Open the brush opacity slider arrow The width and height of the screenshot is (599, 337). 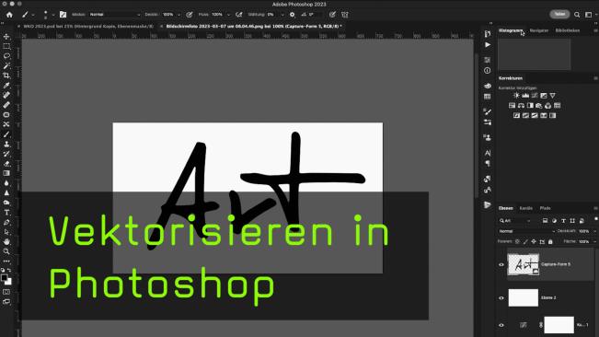click(x=179, y=15)
